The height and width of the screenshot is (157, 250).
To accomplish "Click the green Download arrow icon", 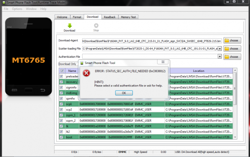I will point(70,26).
